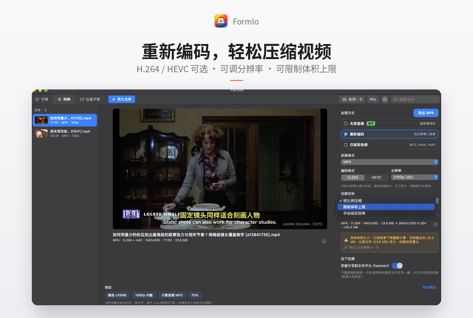Select the 无损直通 radio option

click(x=389, y=123)
